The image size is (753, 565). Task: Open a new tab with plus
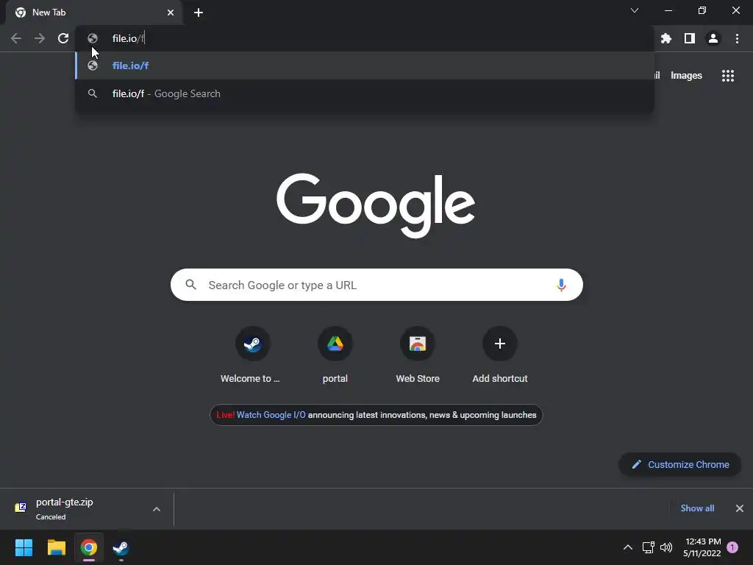point(199,13)
